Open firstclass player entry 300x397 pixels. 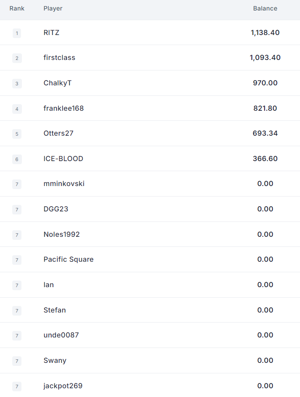pyautogui.click(x=59, y=58)
